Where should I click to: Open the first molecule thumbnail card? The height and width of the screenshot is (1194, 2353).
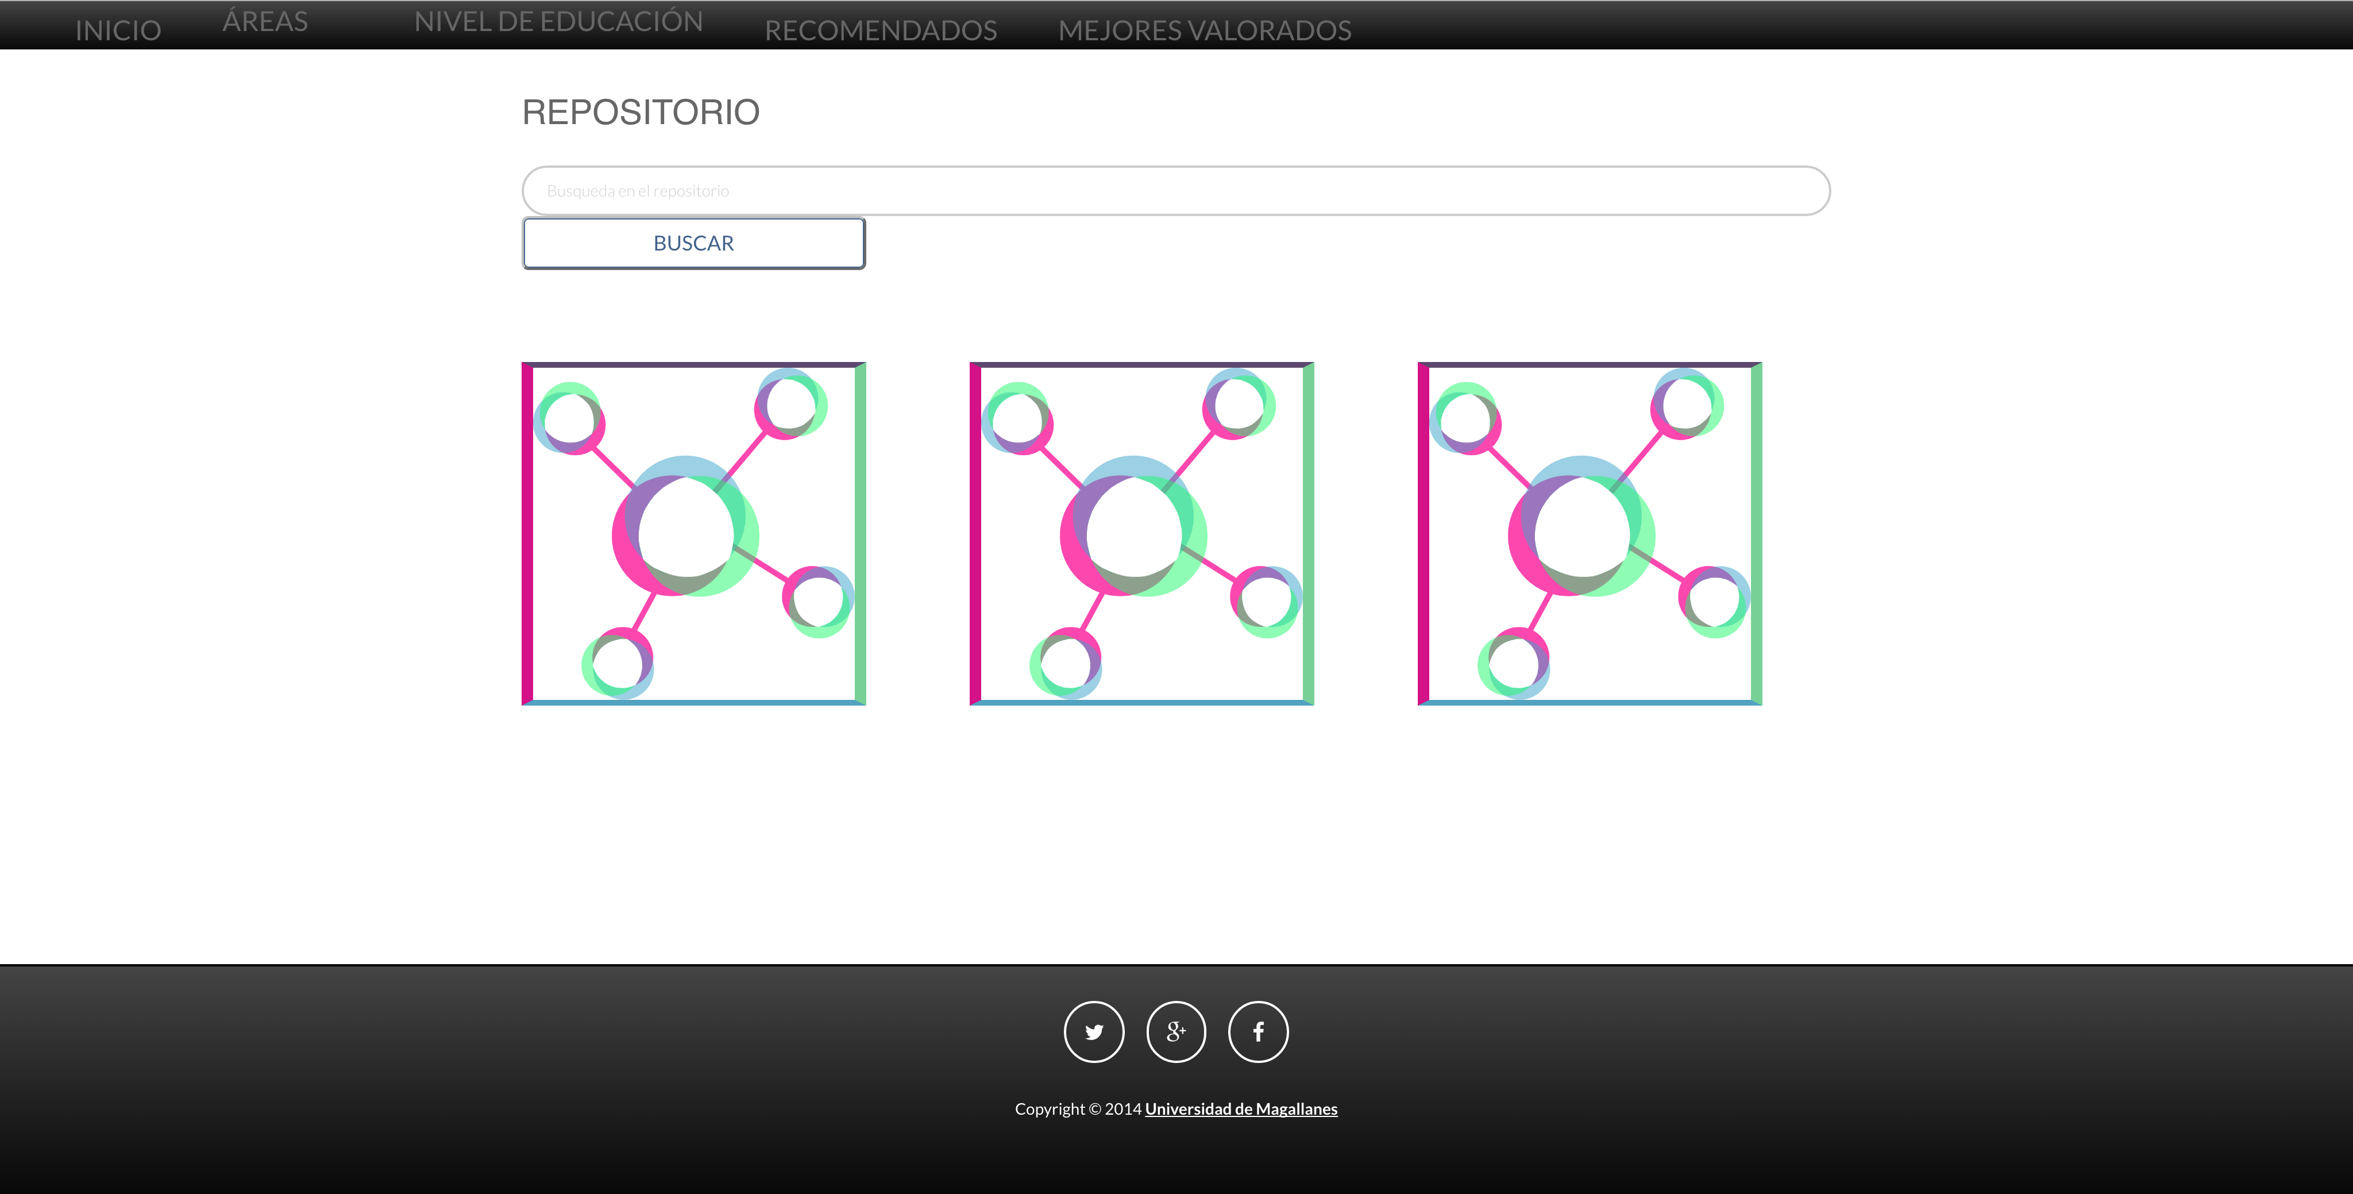pyautogui.click(x=693, y=534)
